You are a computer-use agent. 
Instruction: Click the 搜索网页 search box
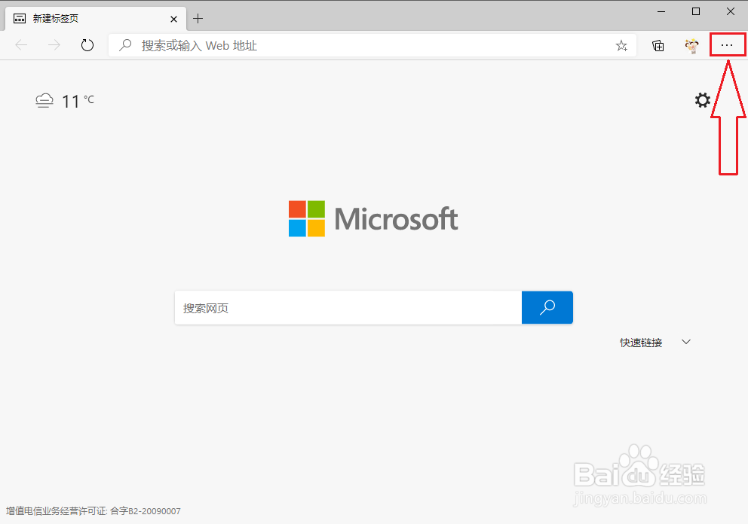pyautogui.click(x=348, y=308)
